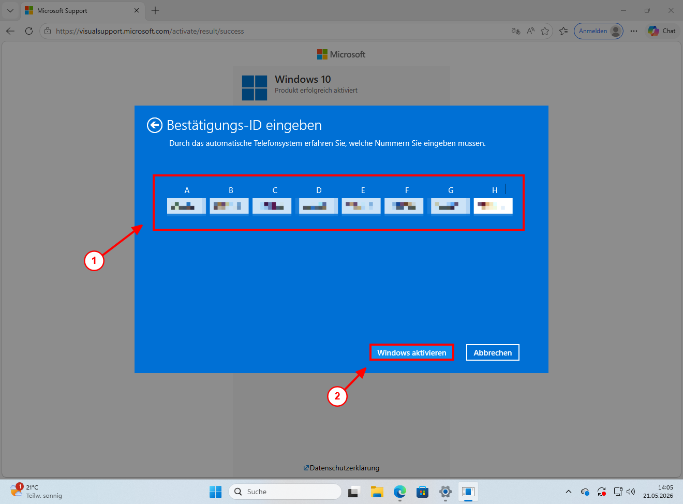Click the taskbar Suche search box

point(285,492)
